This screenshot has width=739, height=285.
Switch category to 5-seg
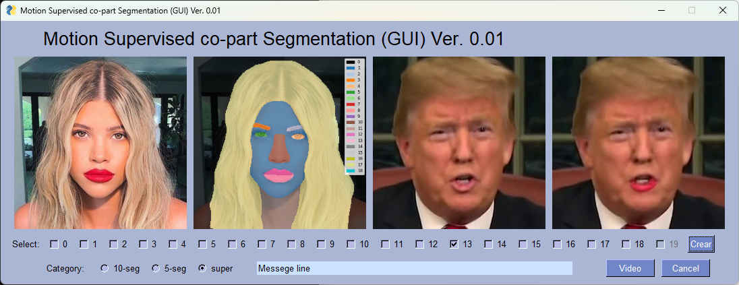[x=155, y=269]
